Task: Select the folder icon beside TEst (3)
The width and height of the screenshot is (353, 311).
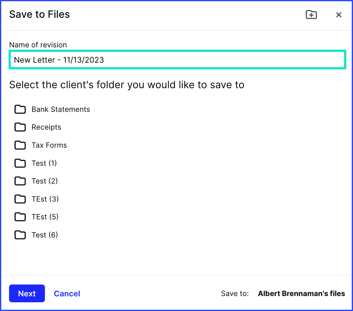Action: pyautogui.click(x=20, y=199)
